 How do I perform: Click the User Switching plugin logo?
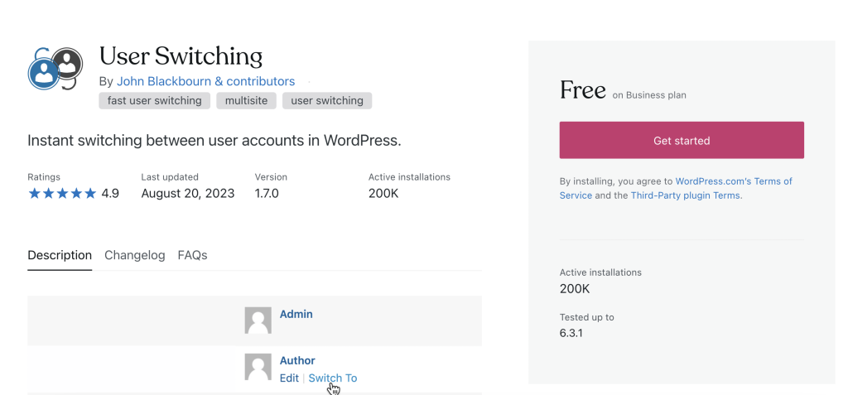click(54, 69)
